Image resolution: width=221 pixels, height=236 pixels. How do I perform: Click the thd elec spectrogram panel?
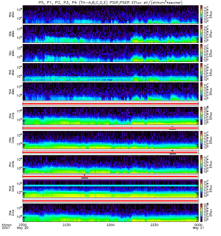[x=111, y=72]
